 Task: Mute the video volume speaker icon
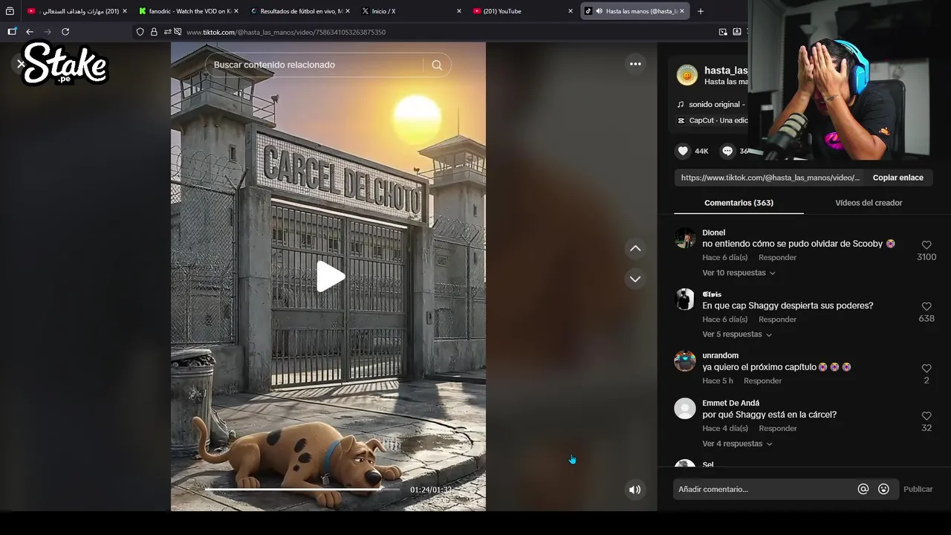634,489
